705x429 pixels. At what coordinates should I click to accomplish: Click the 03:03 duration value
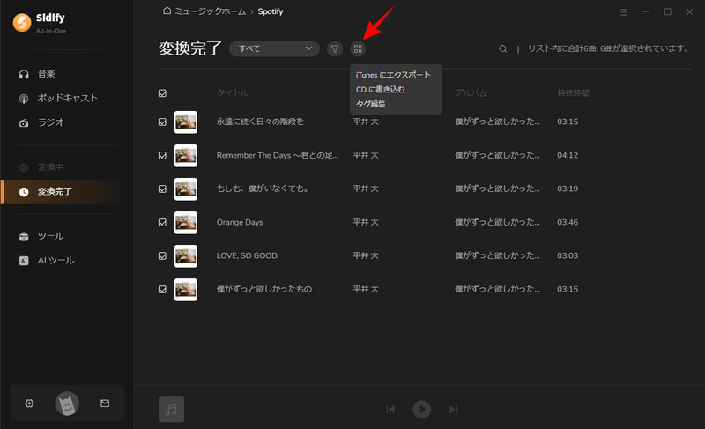coord(568,255)
